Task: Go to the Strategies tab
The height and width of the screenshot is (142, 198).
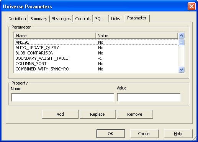Action: pos(61,19)
